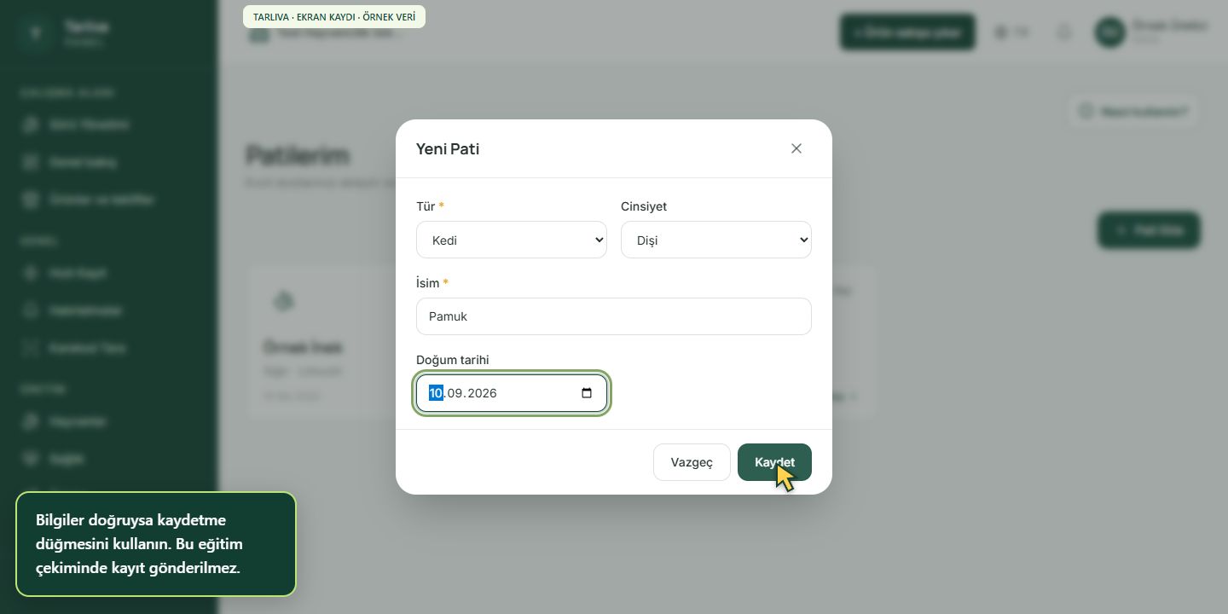
Task: Click the İsim label
Action: click(427, 283)
